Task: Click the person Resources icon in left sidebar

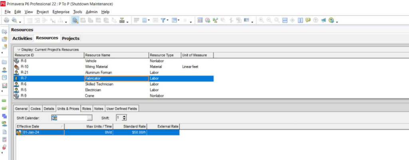Action: pyautogui.click(x=4, y=70)
